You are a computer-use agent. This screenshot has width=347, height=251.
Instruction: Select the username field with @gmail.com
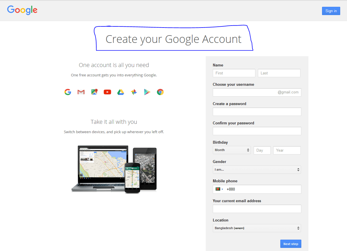[256, 92]
